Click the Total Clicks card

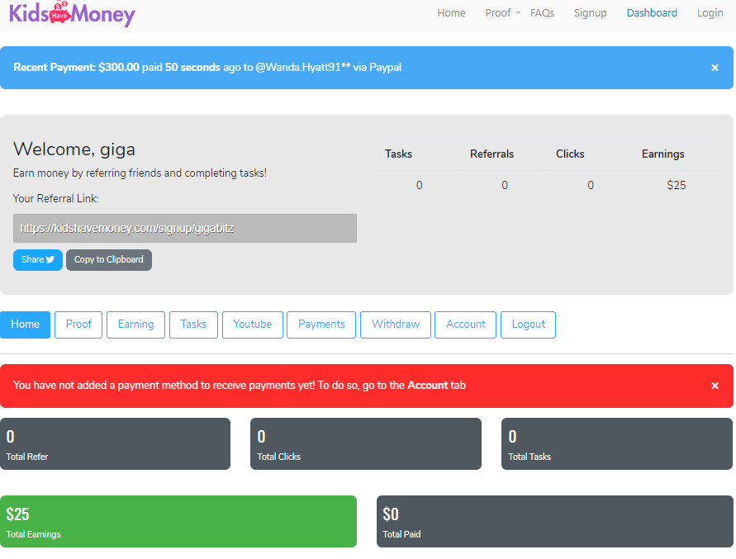click(366, 444)
